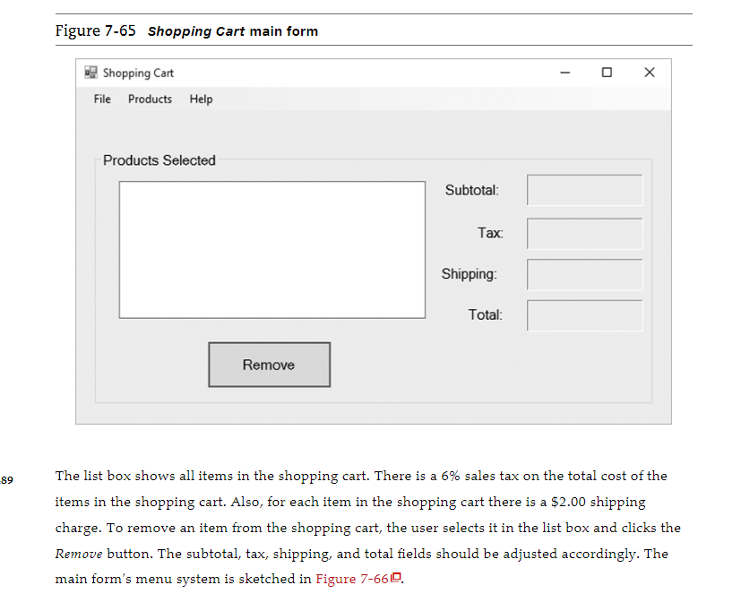741x611 pixels.
Task: Open the Help menu
Action: tap(201, 99)
